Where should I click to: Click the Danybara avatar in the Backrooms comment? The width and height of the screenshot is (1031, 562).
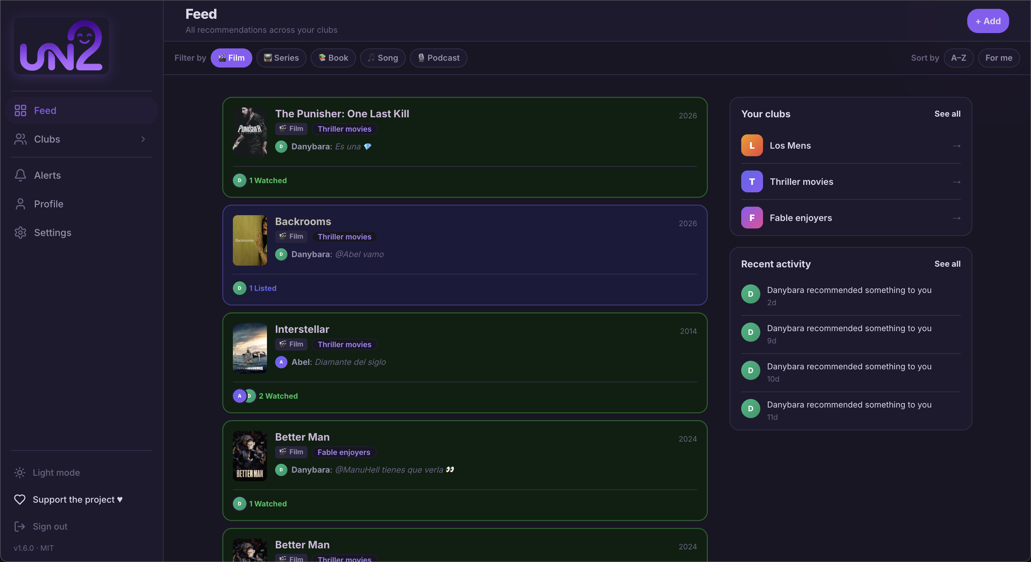coord(281,254)
